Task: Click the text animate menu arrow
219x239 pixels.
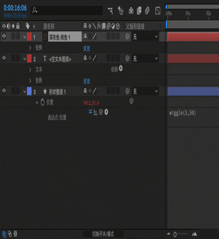Action: 121,68
